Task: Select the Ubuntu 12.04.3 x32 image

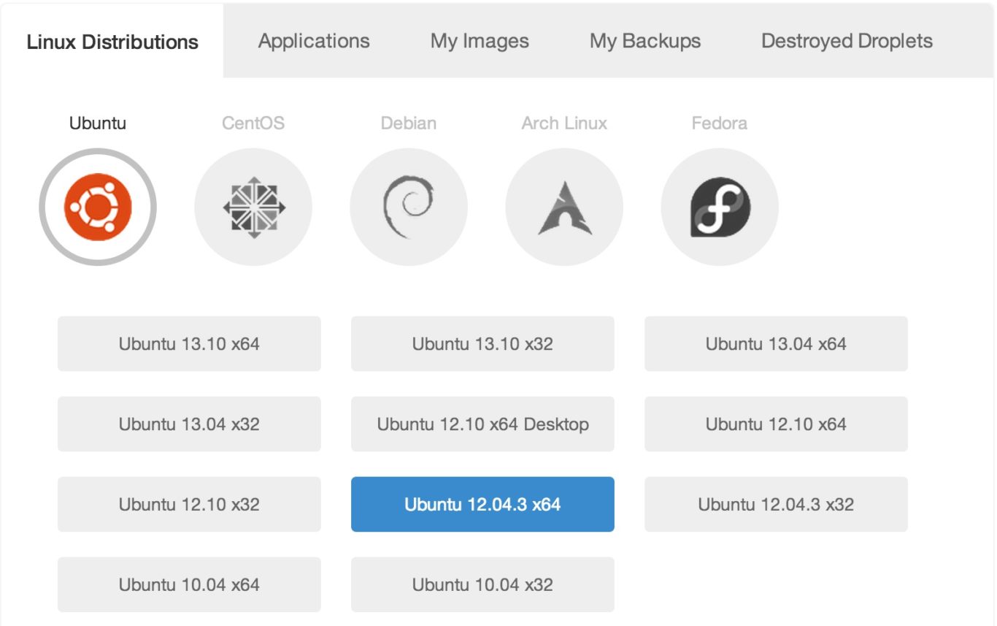Action: point(776,504)
